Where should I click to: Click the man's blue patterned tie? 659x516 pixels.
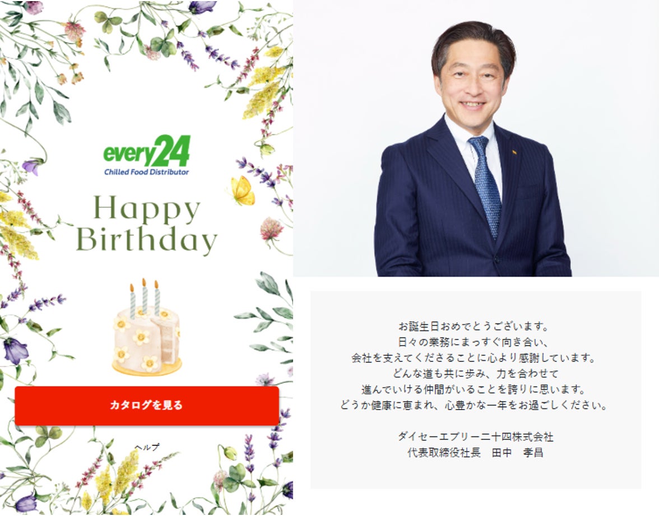coord(486,184)
